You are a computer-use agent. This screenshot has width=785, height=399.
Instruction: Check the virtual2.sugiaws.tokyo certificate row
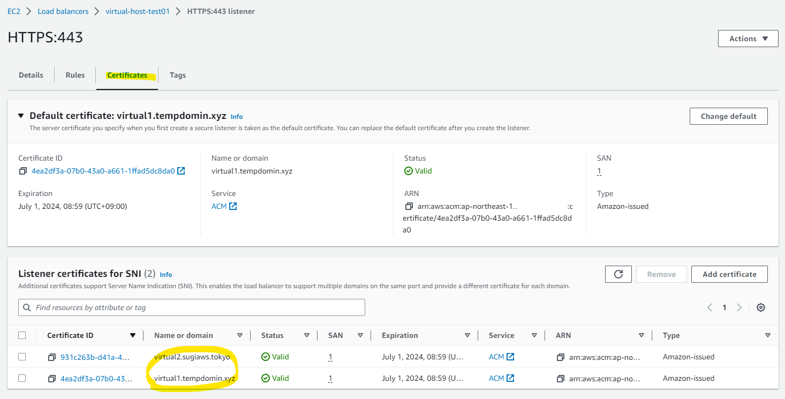(x=22, y=357)
